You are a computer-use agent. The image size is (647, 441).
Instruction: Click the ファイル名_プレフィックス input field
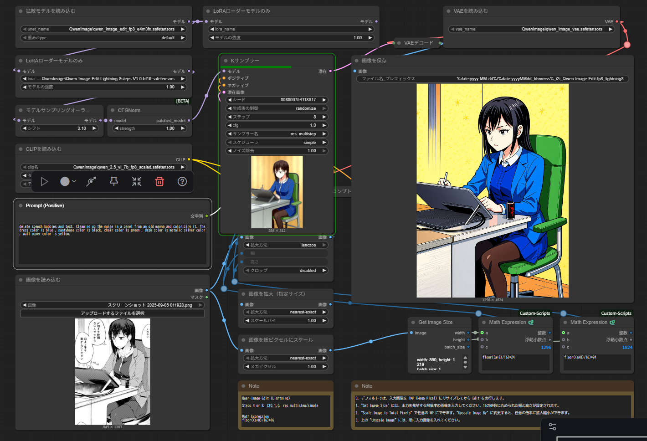(x=493, y=79)
